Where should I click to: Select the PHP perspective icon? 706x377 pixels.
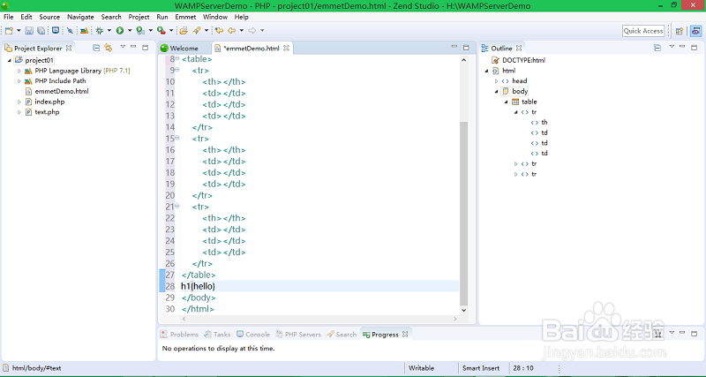[x=696, y=31]
